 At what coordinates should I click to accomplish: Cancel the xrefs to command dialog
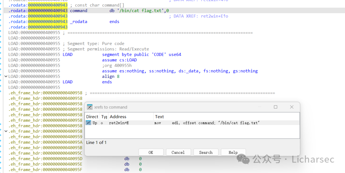point(178,152)
